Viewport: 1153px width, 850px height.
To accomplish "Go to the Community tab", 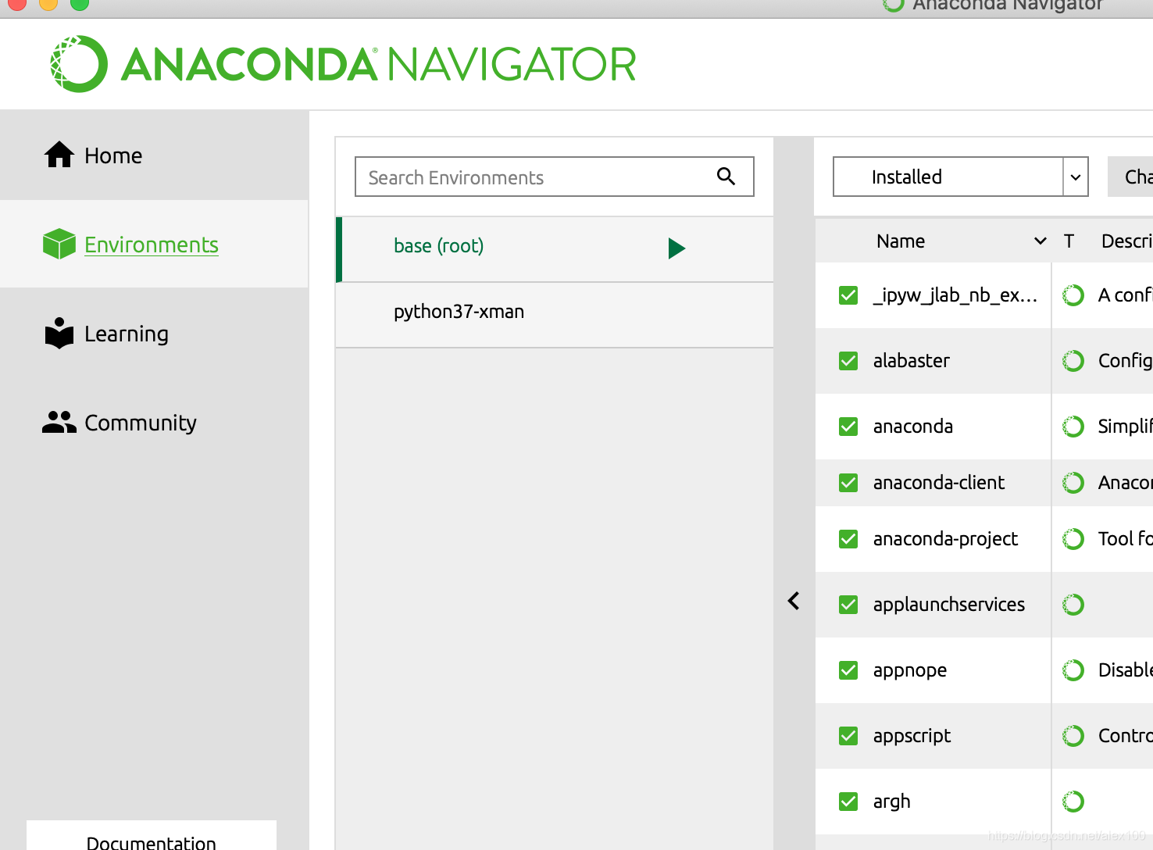I will coord(154,423).
